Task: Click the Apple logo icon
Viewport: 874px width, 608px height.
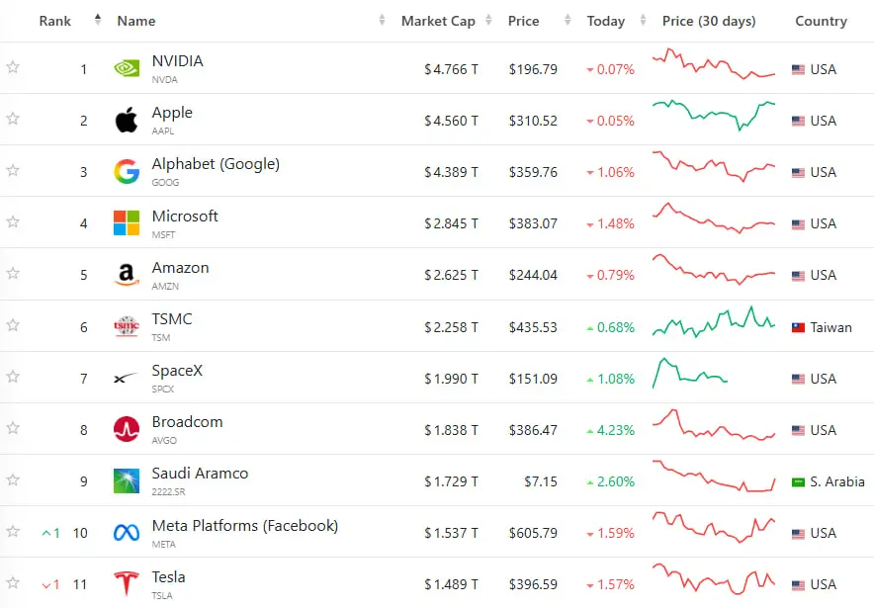Action: coord(127,120)
